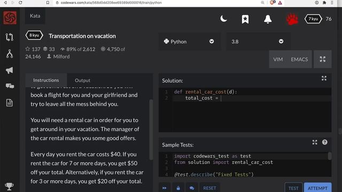Click the fullscreen icon beside EMACS

(x=323, y=59)
